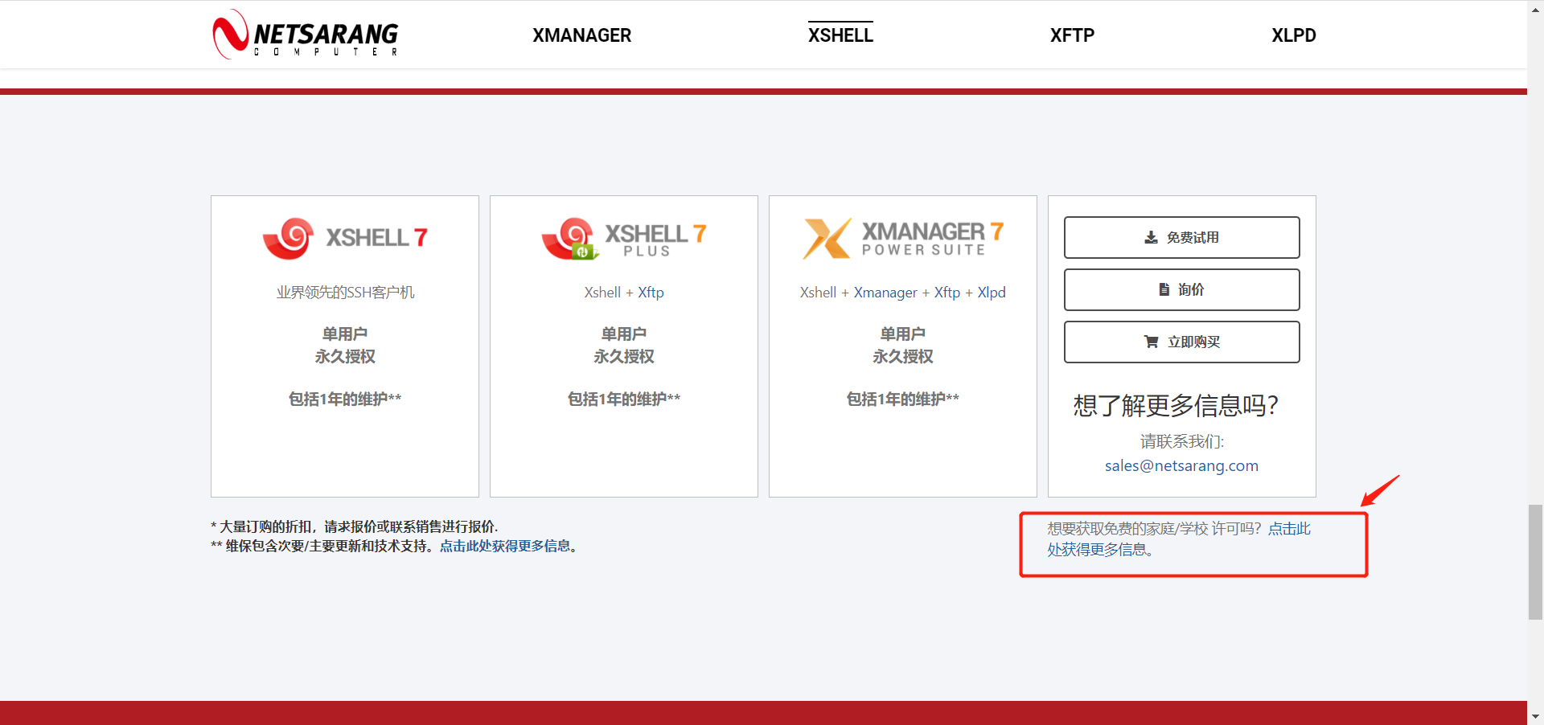Open the XMANAGER menu item
This screenshot has width=1544, height=725.
(x=582, y=35)
